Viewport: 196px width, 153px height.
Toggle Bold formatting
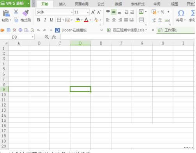pyautogui.click(x=39, y=20)
